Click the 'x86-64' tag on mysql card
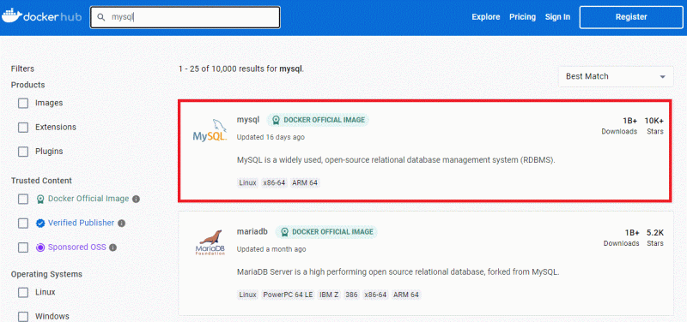This screenshot has height=322, width=687. [x=274, y=182]
